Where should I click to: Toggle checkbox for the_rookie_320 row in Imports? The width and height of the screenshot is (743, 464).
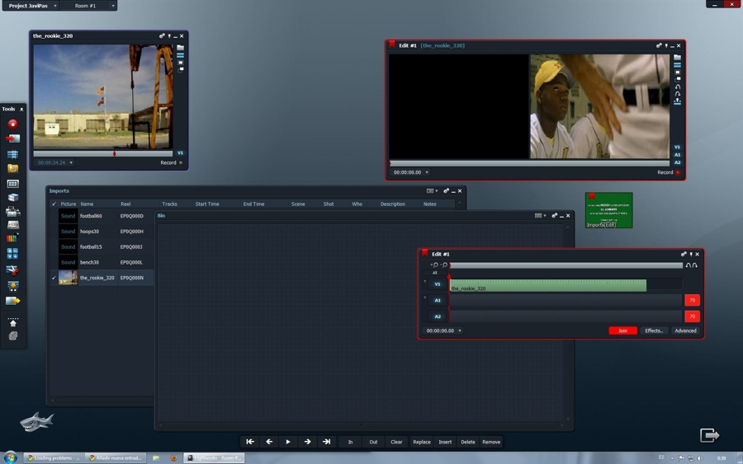(x=54, y=278)
